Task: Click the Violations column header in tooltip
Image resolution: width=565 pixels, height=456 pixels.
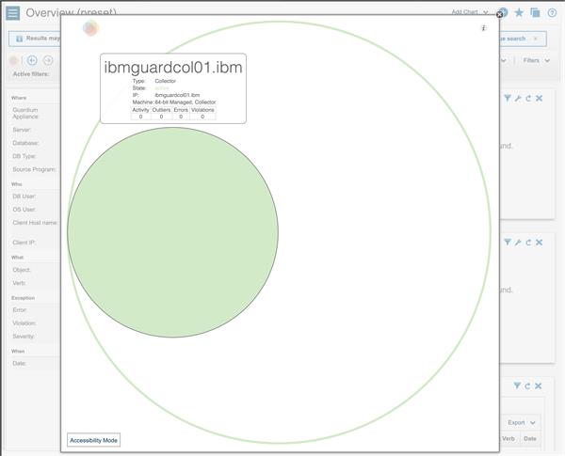Action: (202, 110)
